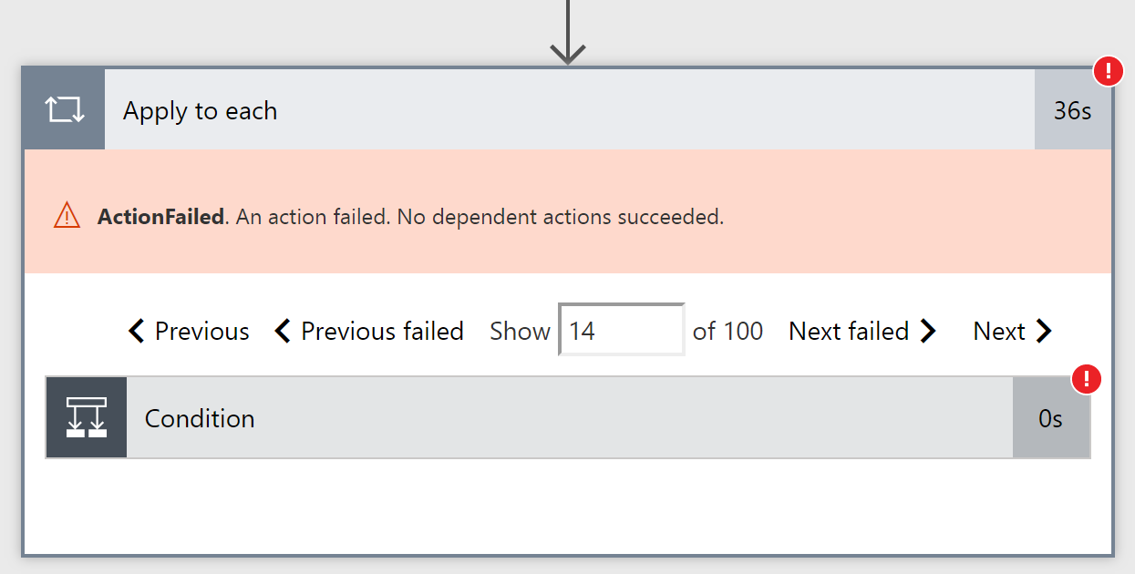Go to the Next iteration
Viewport: 1135px width, 574px height.
point(999,331)
